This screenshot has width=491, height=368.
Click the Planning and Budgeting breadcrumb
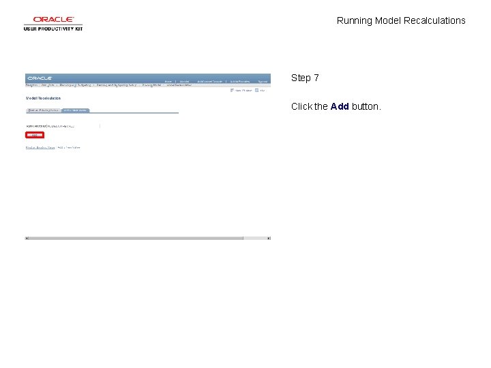pos(75,85)
